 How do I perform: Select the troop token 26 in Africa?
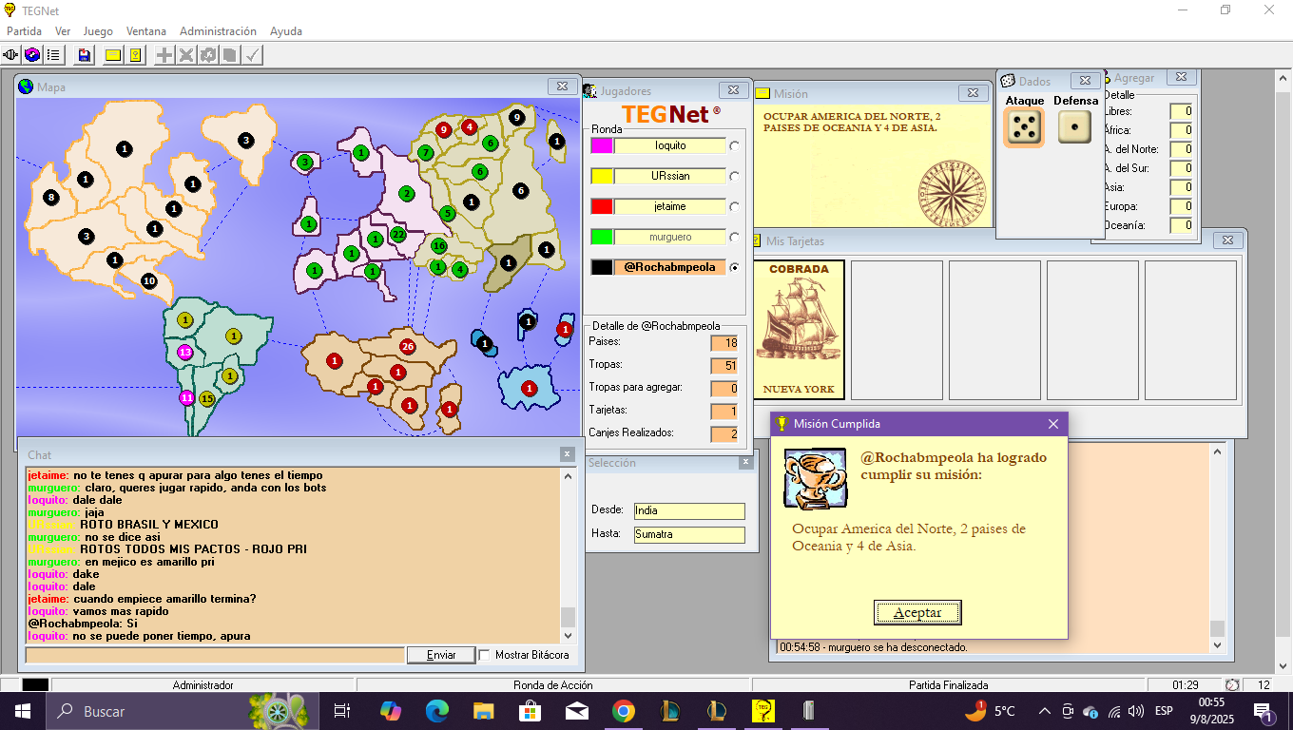pos(408,346)
